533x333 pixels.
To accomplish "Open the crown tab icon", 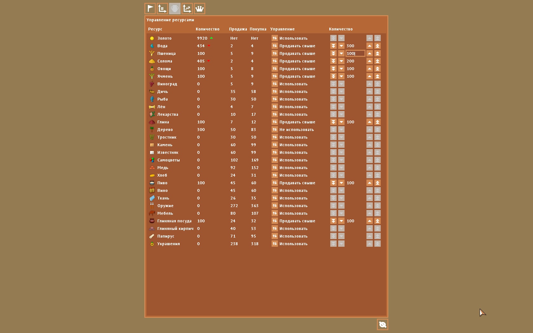I will tap(200, 9).
